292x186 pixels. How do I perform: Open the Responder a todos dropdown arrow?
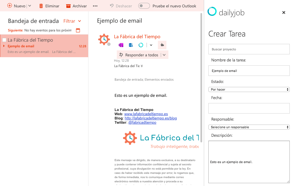(x=164, y=55)
